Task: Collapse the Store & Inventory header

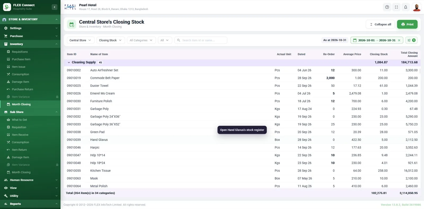Action: tap(30, 19)
